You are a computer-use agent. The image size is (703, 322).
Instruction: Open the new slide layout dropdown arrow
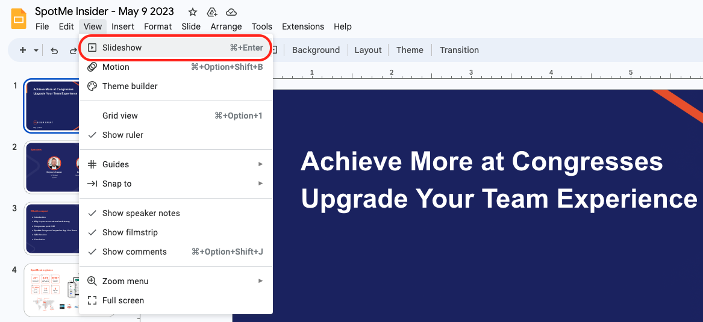click(36, 50)
